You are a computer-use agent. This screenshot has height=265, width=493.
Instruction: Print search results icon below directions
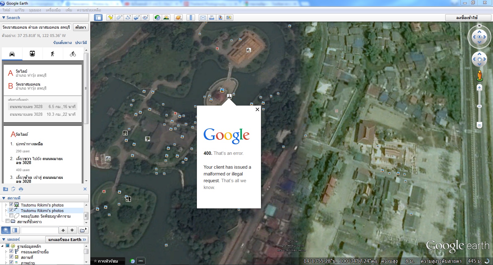[x=21, y=189]
